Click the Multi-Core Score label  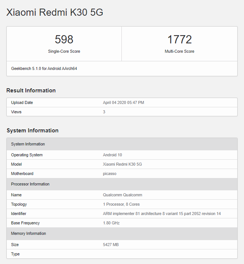pos(179,51)
